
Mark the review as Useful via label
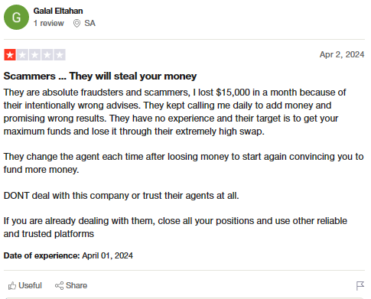(30, 285)
